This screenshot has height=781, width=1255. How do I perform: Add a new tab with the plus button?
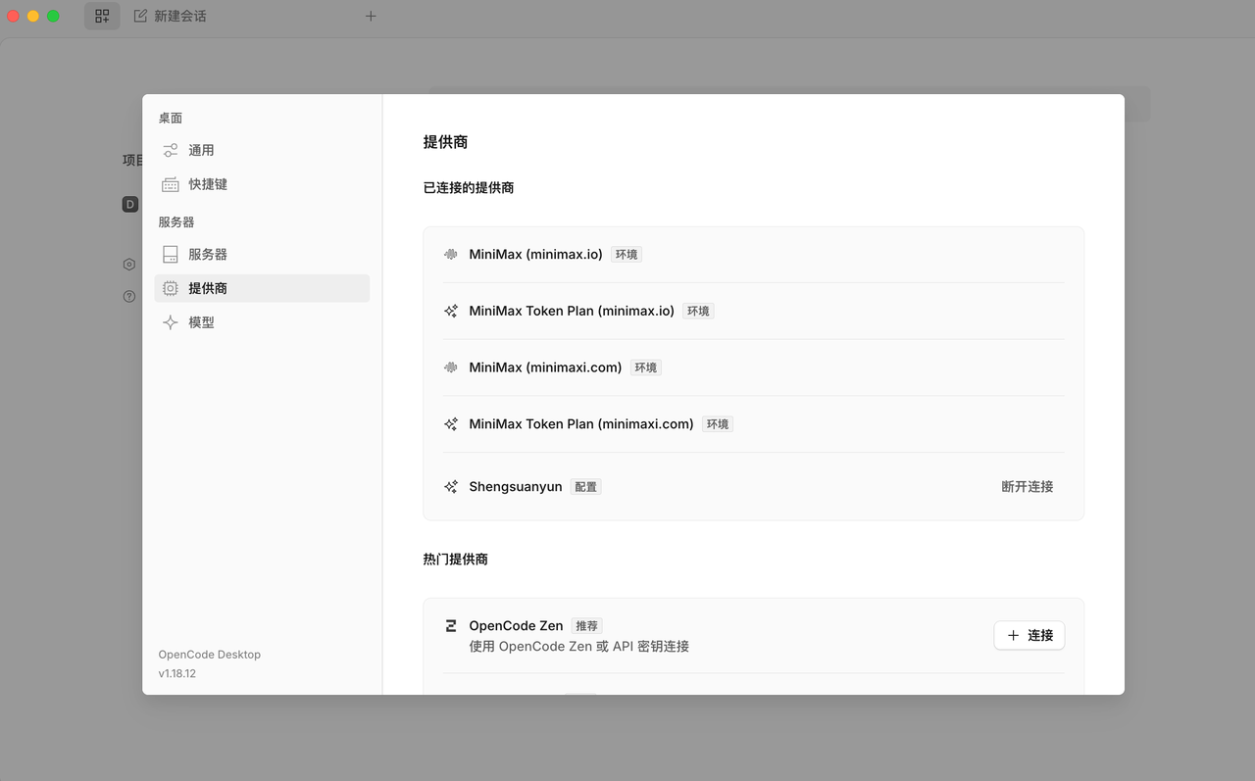371,16
